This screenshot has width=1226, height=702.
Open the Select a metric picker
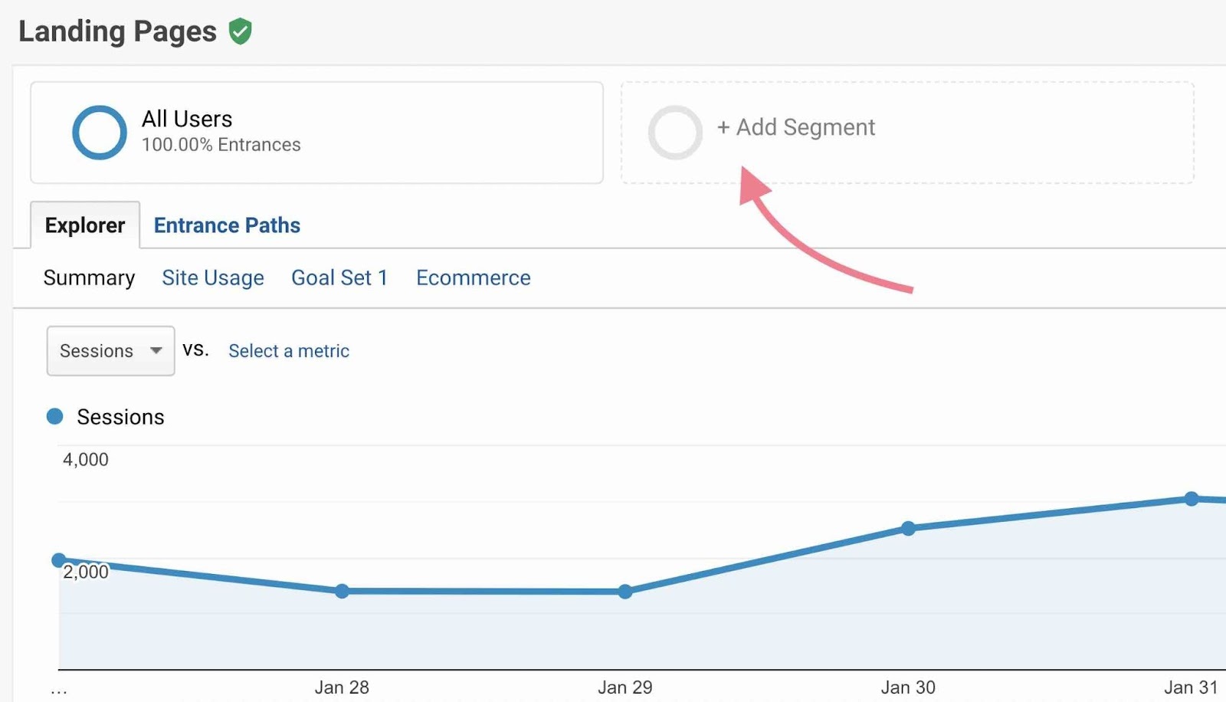(x=288, y=351)
